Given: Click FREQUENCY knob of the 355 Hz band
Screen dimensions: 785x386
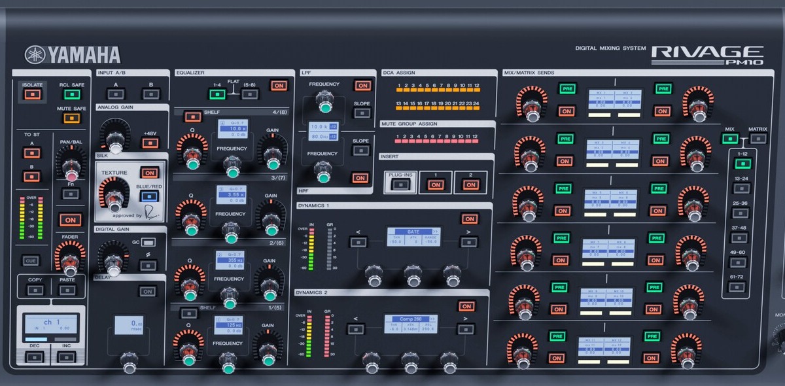Looking at the screenshot, I should (230, 298).
